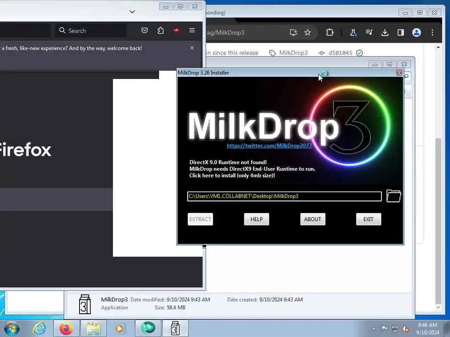This screenshot has height=337, width=450.
Task: Open Chrome Extensions puzzle icon
Action: [330, 32]
